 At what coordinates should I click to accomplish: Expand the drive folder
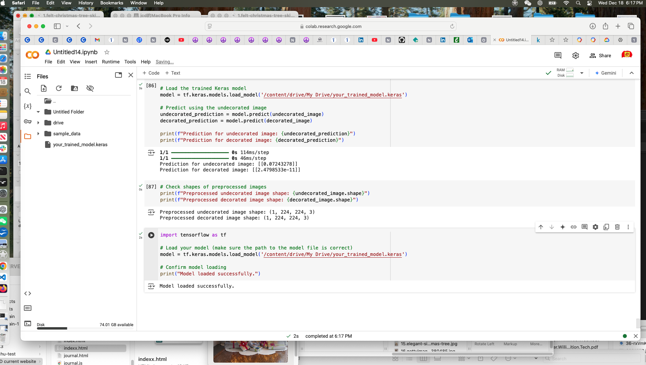click(x=38, y=123)
